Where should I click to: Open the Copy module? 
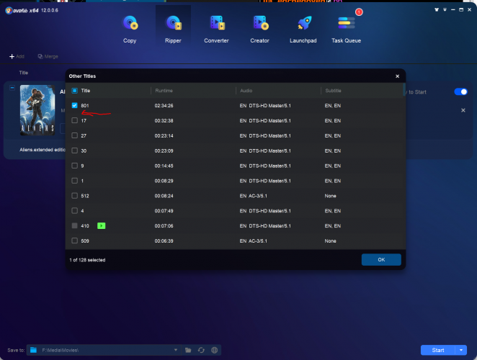coord(130,29)
